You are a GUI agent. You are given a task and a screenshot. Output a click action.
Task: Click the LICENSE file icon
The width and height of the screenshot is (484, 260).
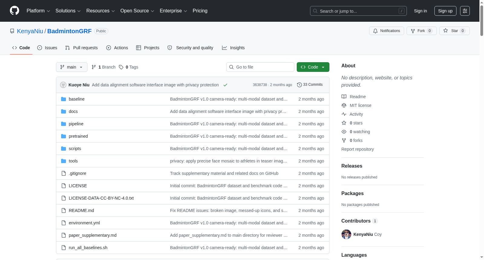click(64, 186)
